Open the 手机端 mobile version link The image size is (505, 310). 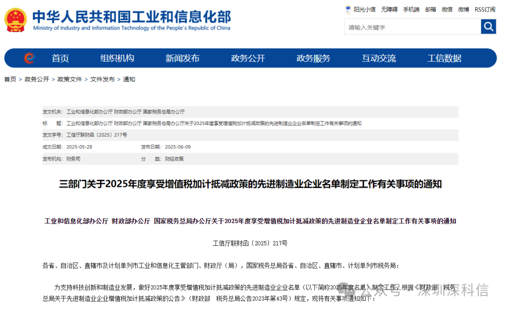click(x=411, y=9)
